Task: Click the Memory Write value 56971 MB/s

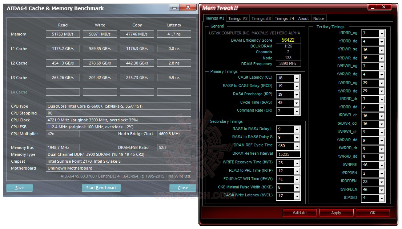Action: pos(100,34)
